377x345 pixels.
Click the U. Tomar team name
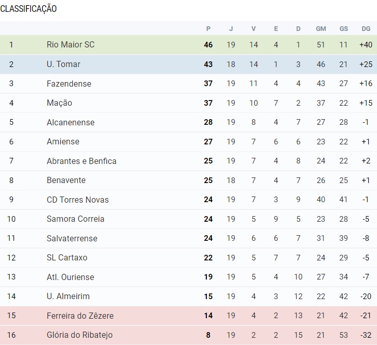click(x=63, y=64)
